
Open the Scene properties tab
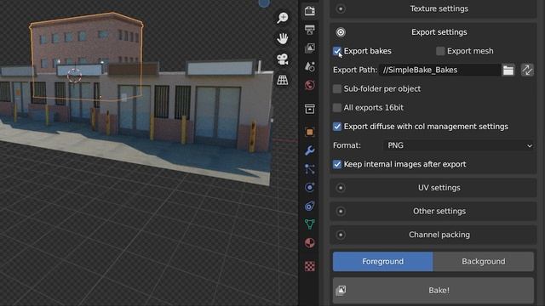[x=310, y=66]
